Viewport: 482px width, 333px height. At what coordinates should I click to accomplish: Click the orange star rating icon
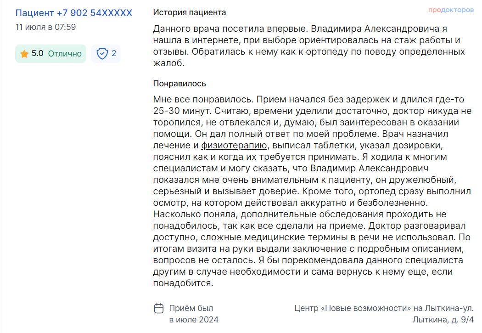point(24,54)
